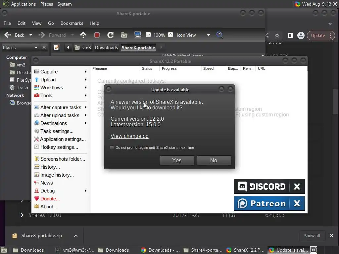The image size is (339, 254).
Task: Click the zoom out minus icon
Action: (x=148, y=35)
